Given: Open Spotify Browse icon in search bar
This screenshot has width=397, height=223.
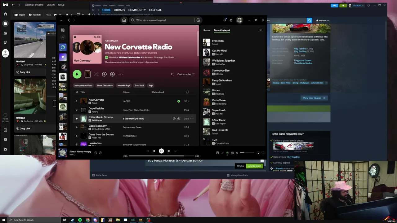Looking at the screenshot, I should click(x=198, y=20).
